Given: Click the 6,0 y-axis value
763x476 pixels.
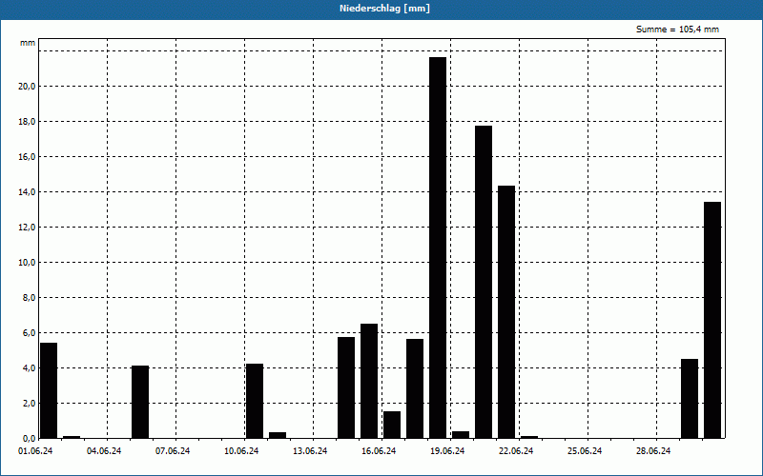Looking at the screenshot, I should coord(29,332).
